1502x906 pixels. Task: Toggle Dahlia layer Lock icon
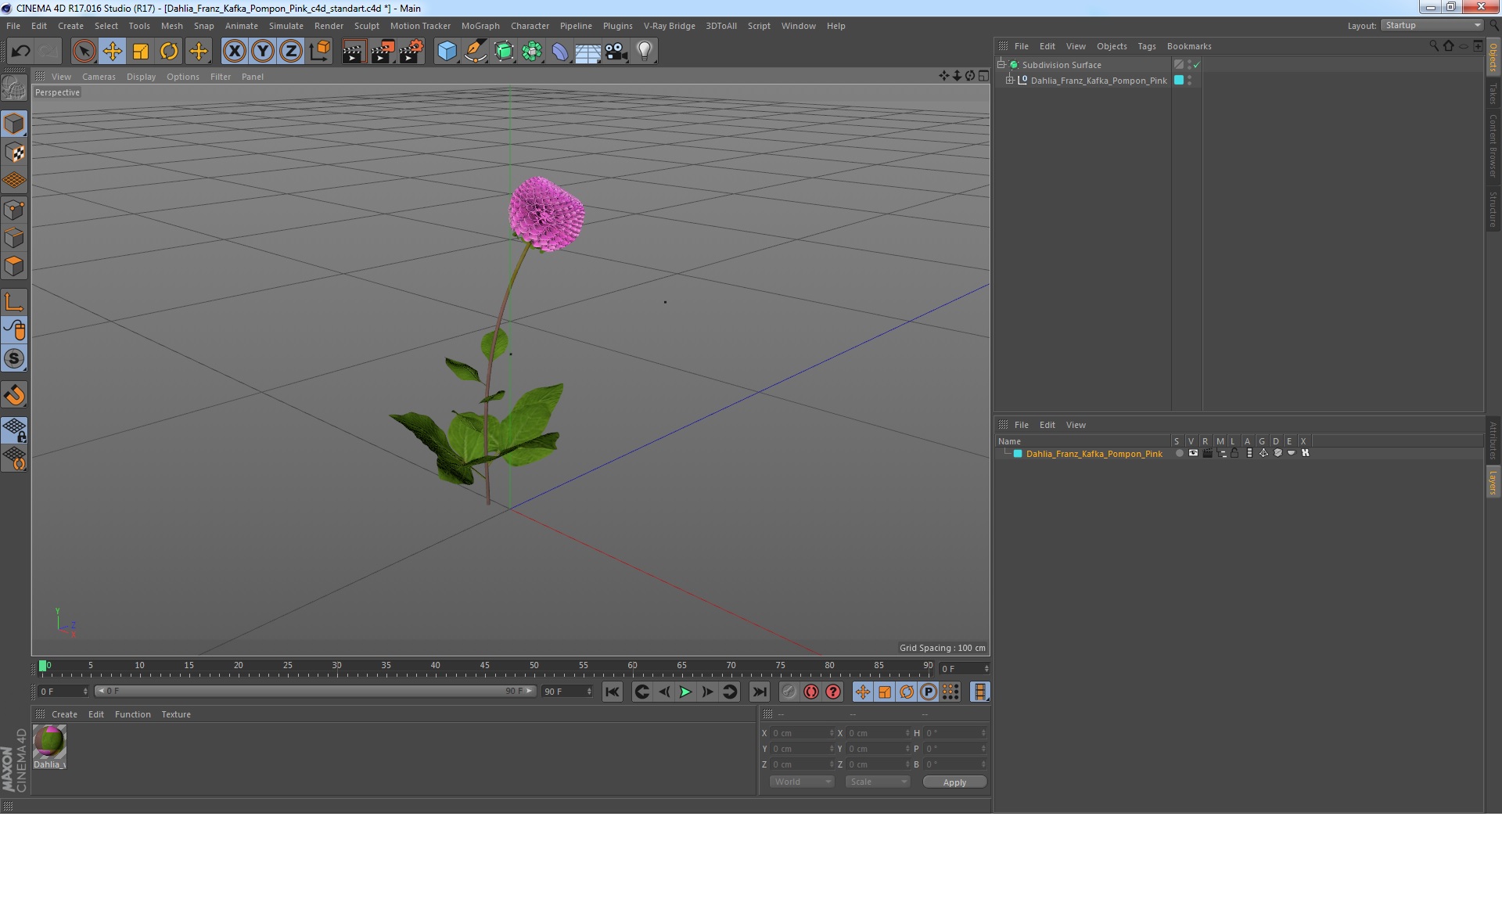point(1234,453)
